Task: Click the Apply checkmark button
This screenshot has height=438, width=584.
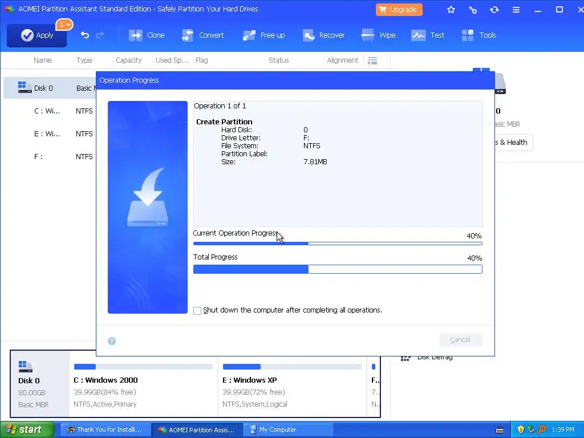Action: click(36, 35)
